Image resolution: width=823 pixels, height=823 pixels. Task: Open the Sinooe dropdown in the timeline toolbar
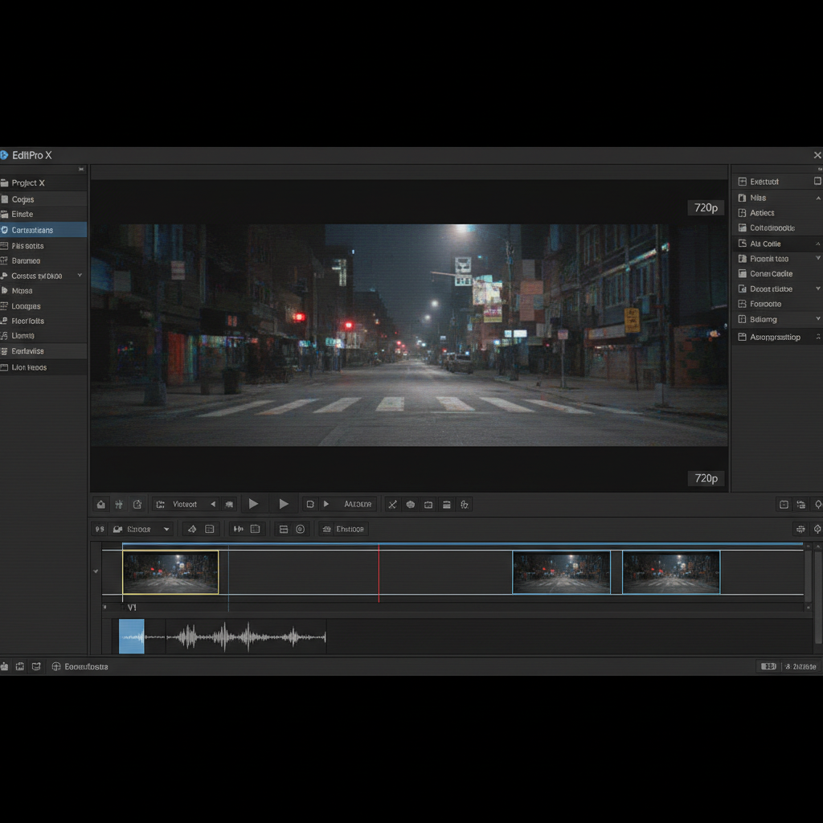point(142,529)
